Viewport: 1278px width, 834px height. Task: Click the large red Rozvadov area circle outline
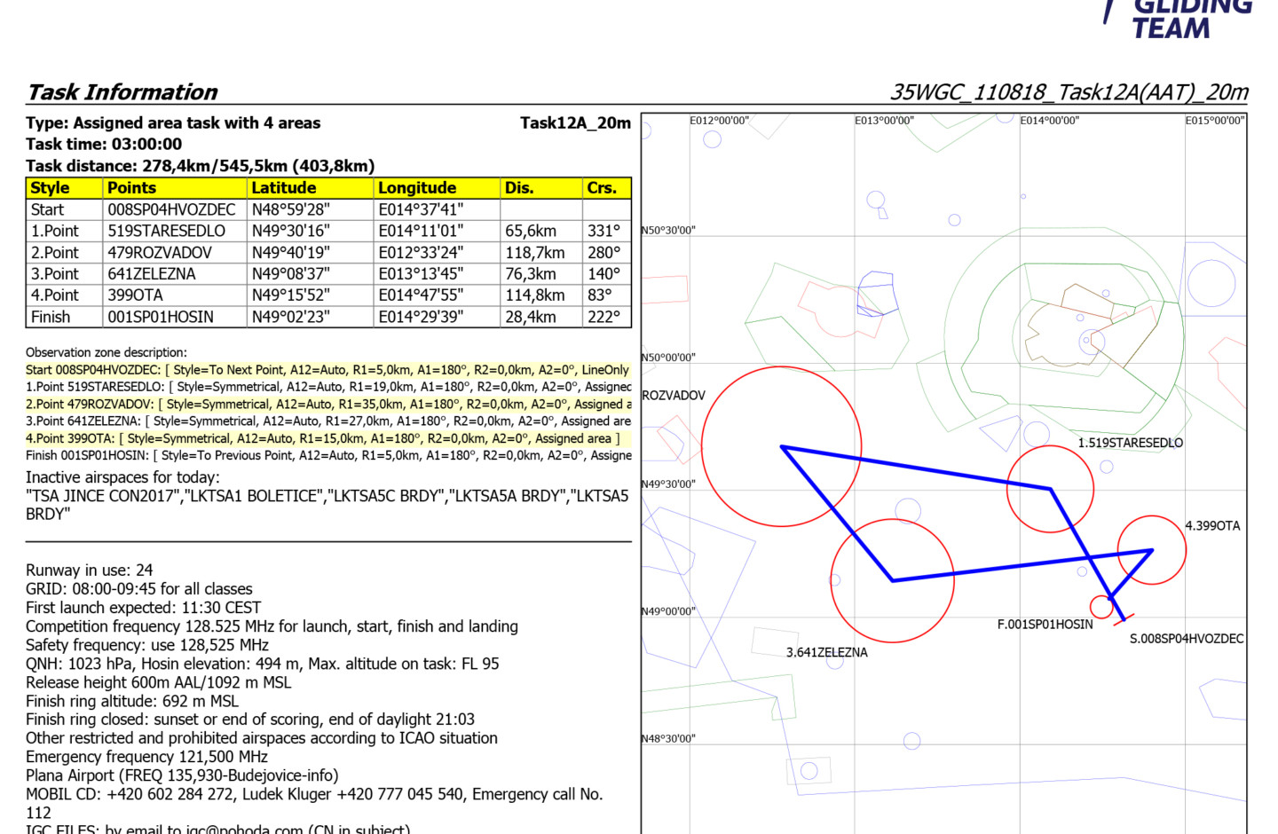pos(702,446)
